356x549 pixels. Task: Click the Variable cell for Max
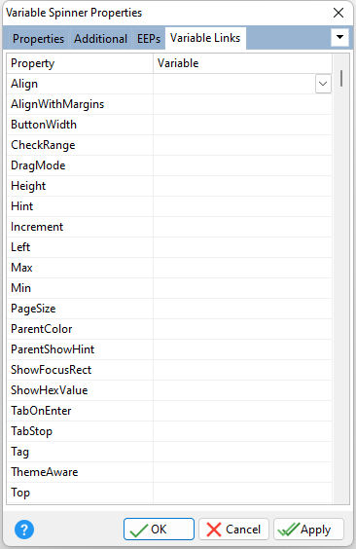242,268
